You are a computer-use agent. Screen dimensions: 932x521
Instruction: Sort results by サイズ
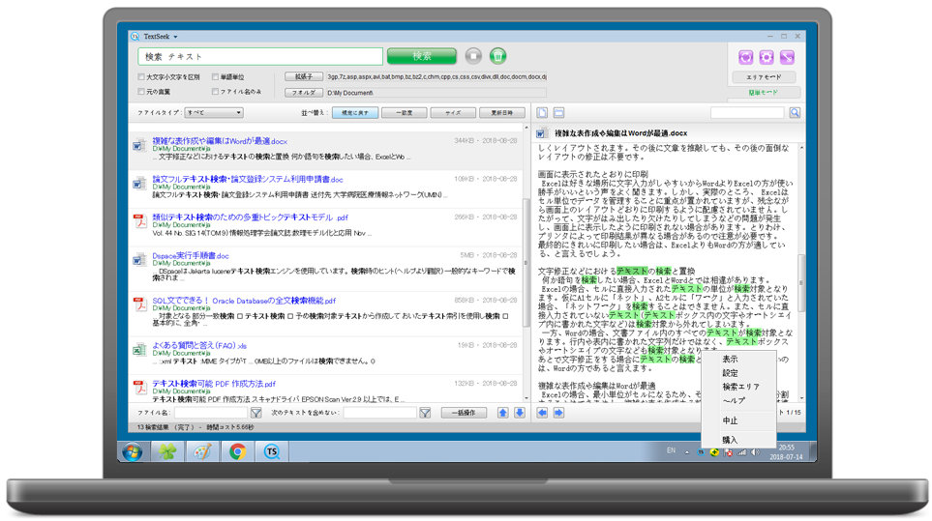click(453, 113)
